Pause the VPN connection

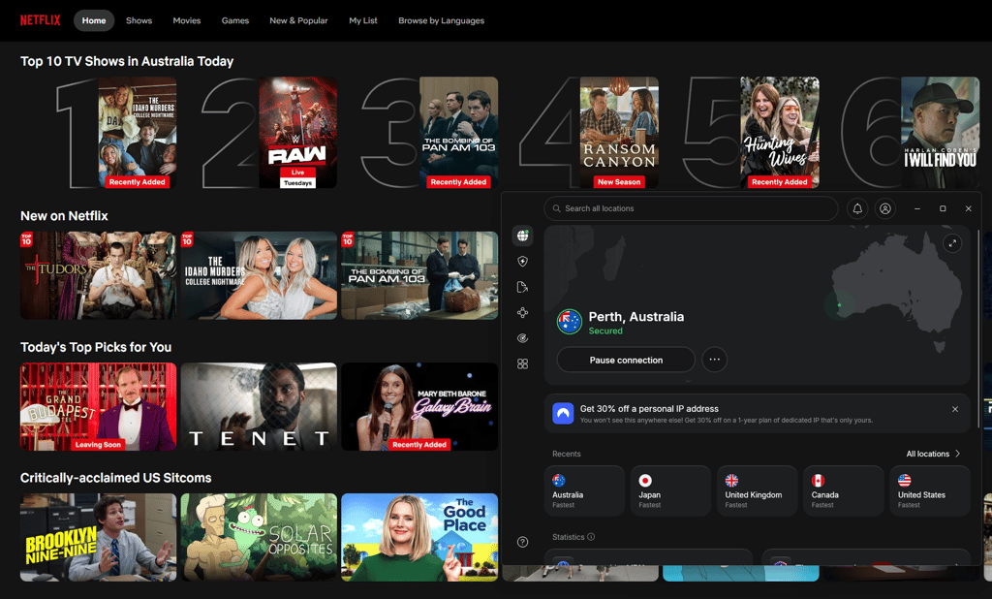626,360
